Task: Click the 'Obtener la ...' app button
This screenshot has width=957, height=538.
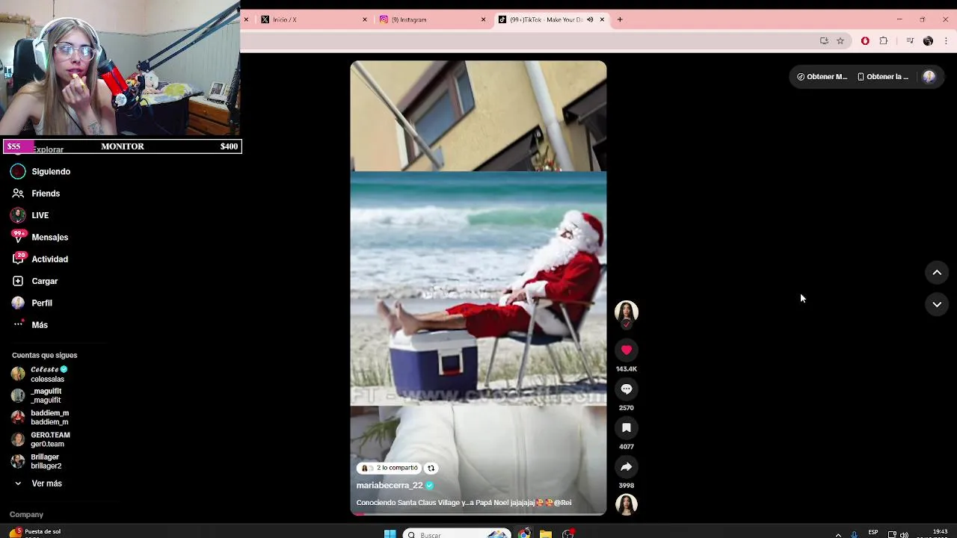Action: tap(883, 77)
